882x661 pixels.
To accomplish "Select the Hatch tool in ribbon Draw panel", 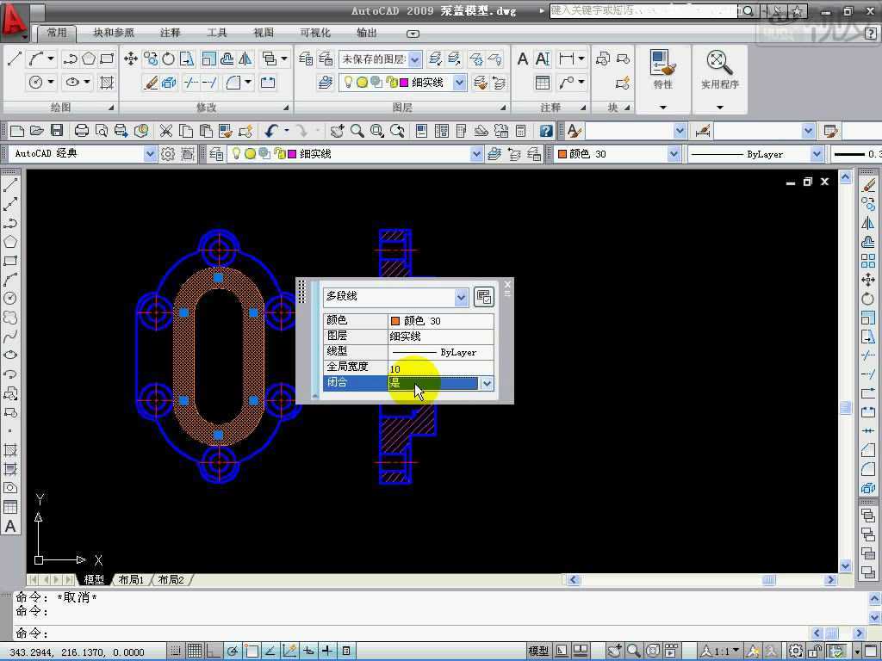I will (106, 83).
